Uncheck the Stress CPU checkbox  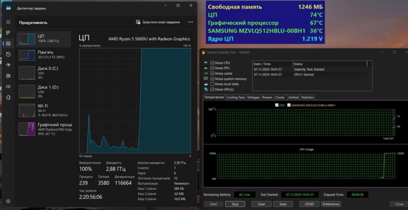tap(212, 63)
